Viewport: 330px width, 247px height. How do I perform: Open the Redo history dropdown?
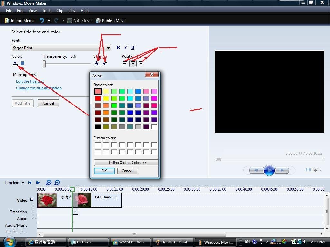click(x=63, y=21)
